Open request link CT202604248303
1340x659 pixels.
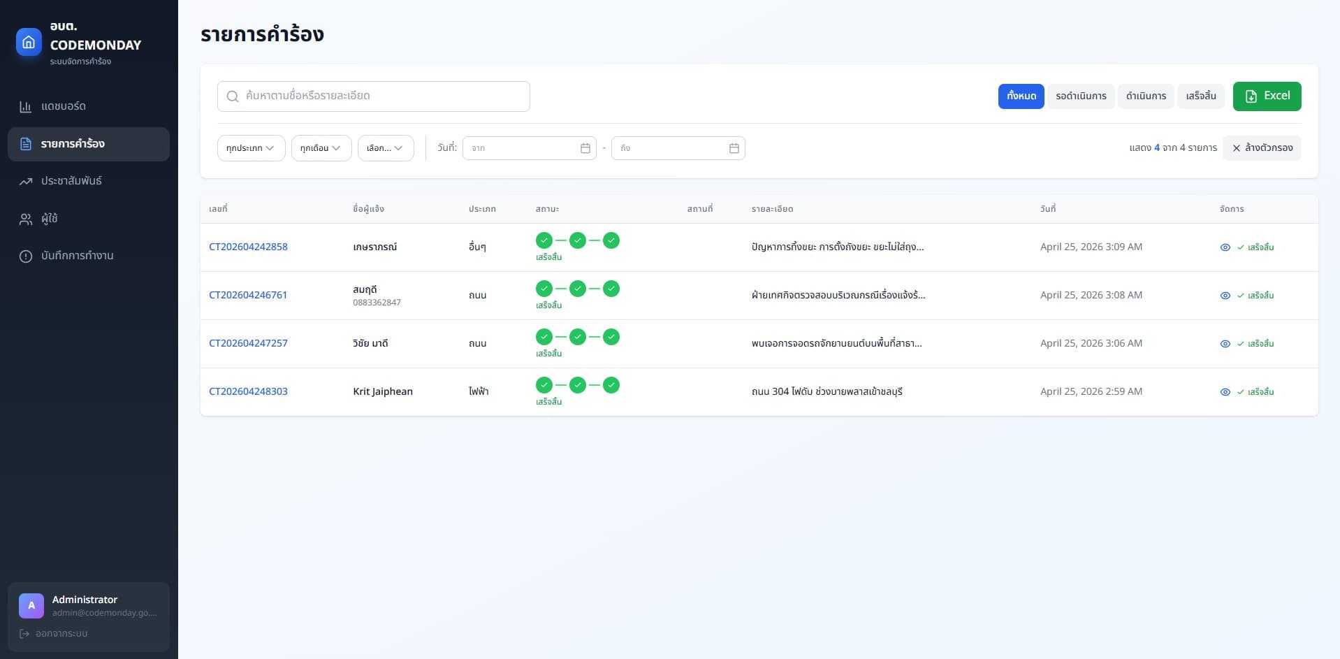coord(248,391)
